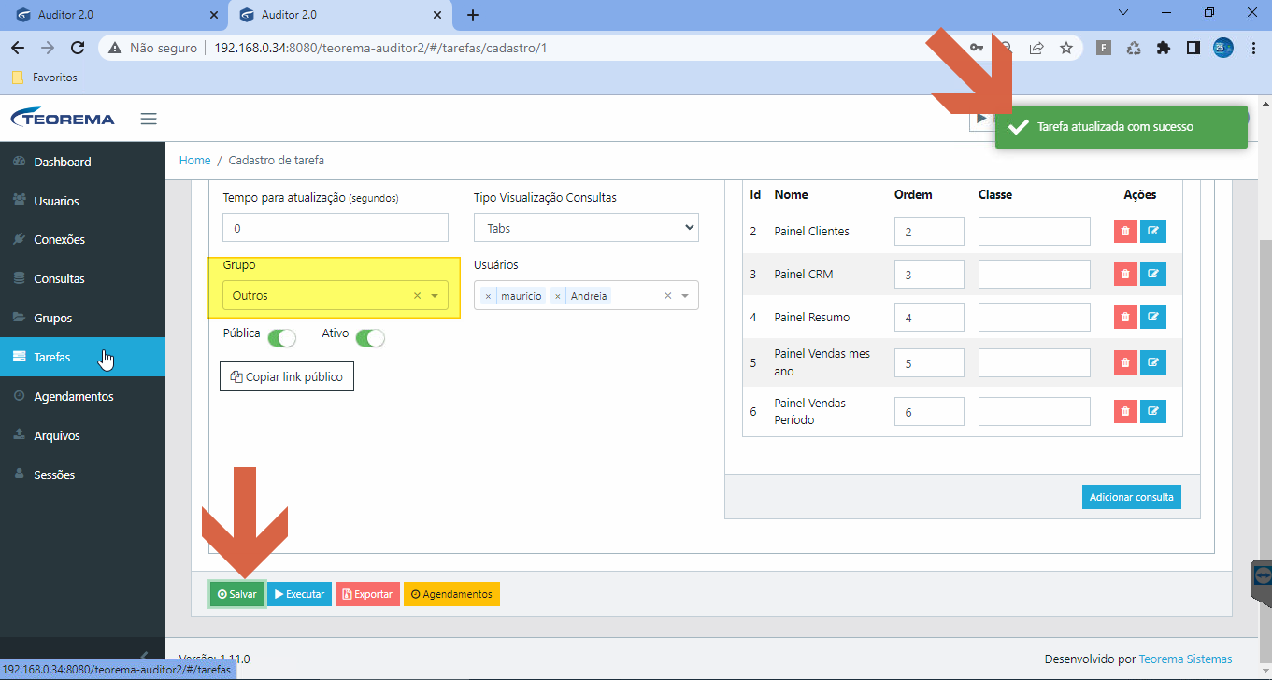Edit the Painel CRM row
1272x680 pixels.
pos(1153,275)
